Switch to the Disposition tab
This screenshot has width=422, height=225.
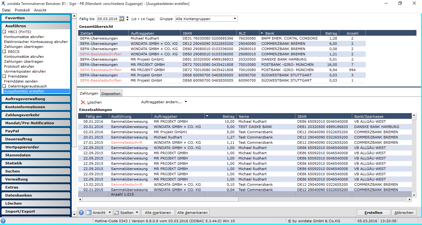click(111, 94)
